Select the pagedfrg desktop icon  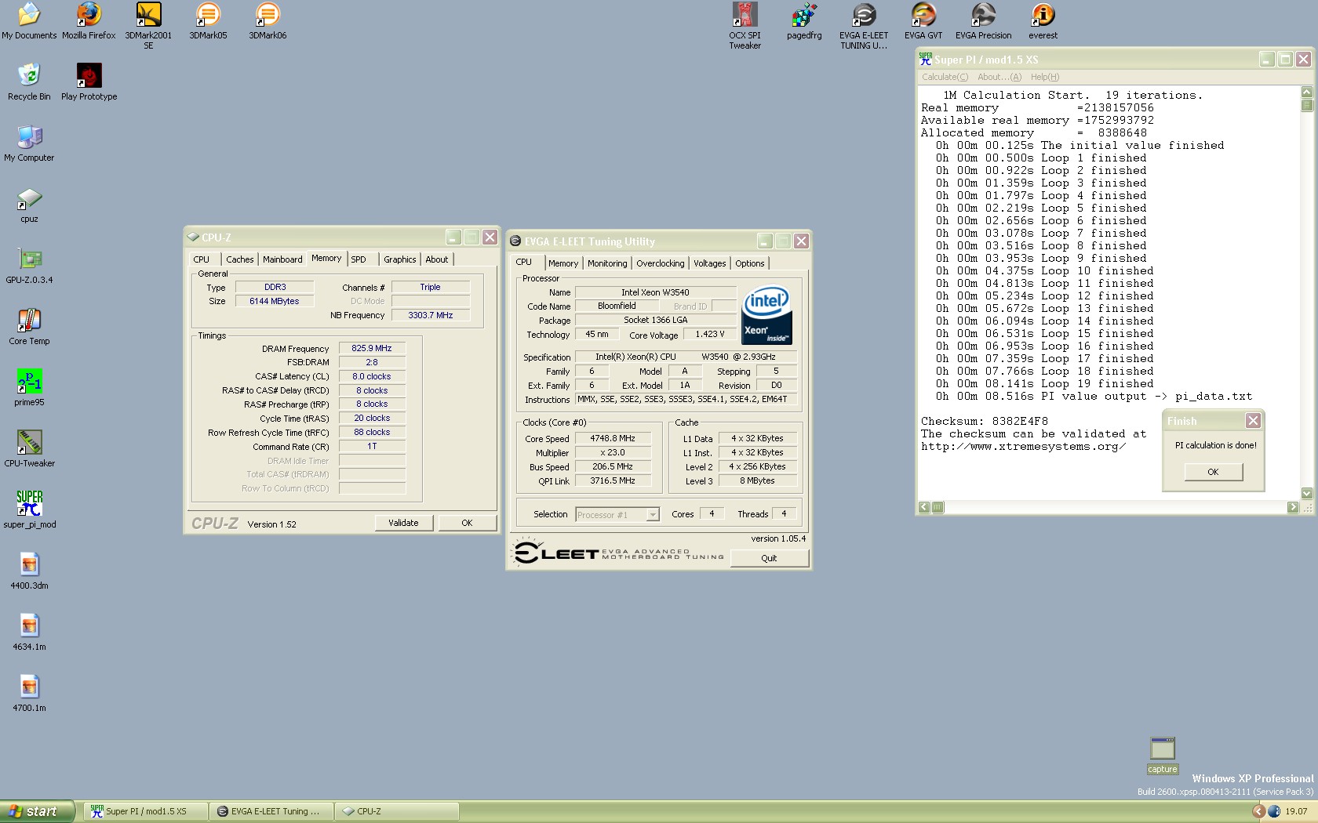click(804, 21)
